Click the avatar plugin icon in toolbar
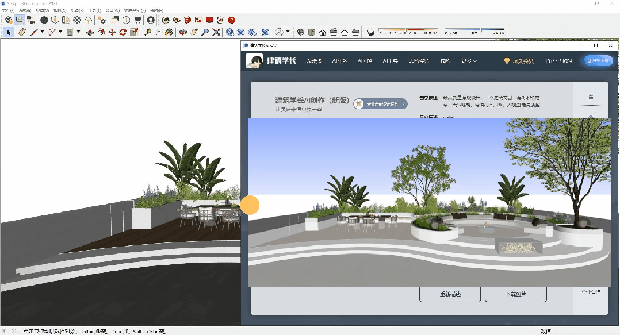The width and height of the screenshot is (620, 335). [166, 20]
